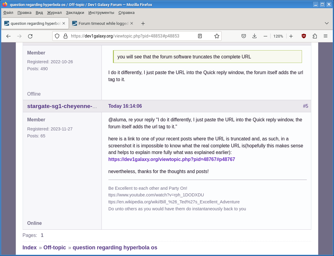Open the Off-topic breadcrumb link

click(55, 248)
